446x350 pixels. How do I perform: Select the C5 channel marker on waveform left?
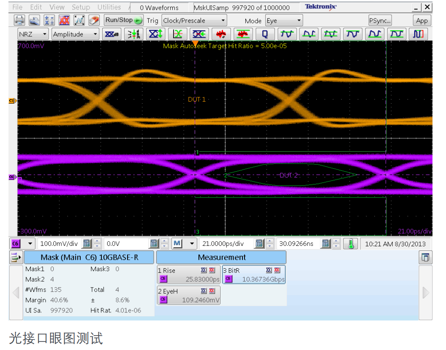[12, 101]
